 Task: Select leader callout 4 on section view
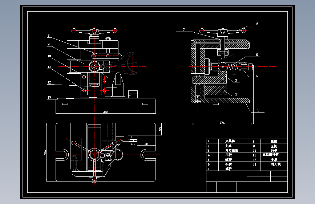tap(257, 76)
